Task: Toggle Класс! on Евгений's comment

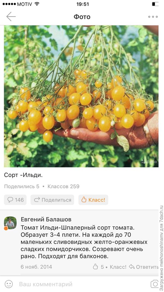Action: point(118,267)
